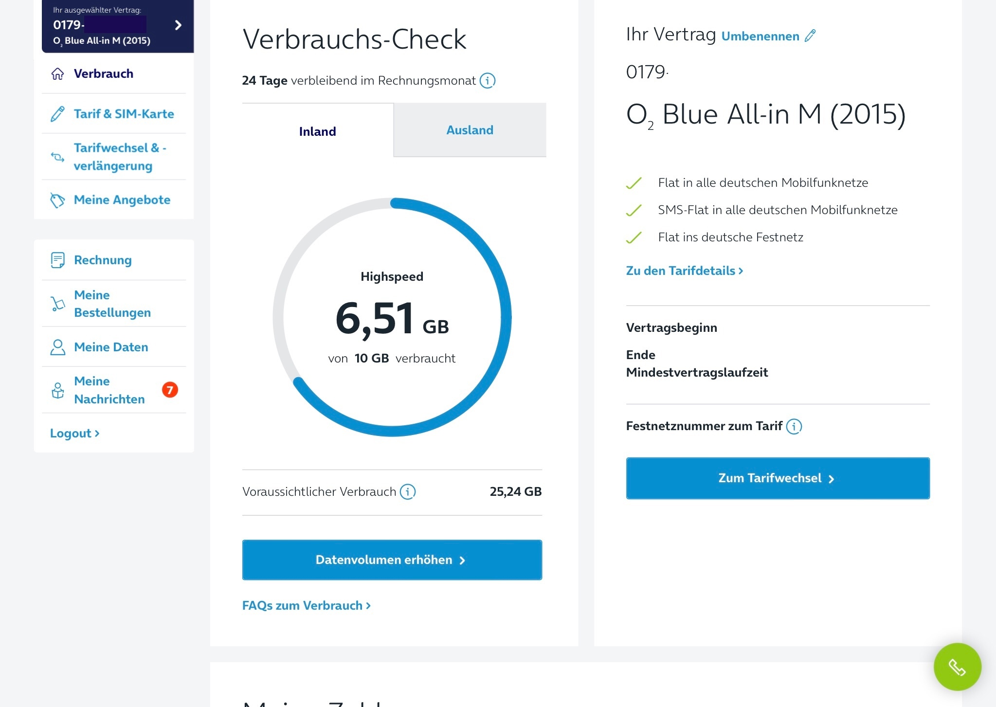Click the house icon beside Verbrauch

coord(57,73)
